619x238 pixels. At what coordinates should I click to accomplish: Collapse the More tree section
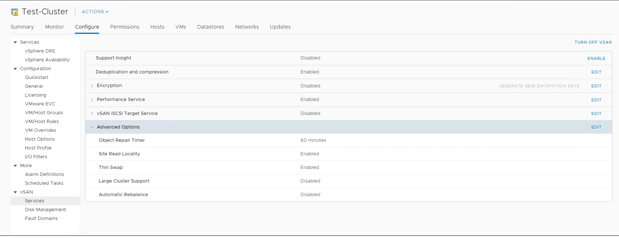(x=15, y=166)
